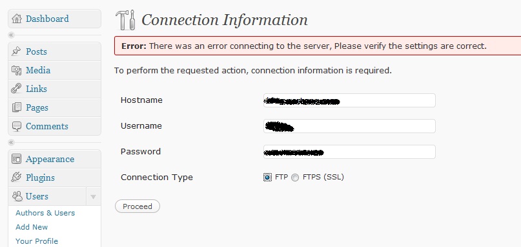Select the FTP connection type radio
The width and height of the screenshot is (521, 247).
point(267,178)
